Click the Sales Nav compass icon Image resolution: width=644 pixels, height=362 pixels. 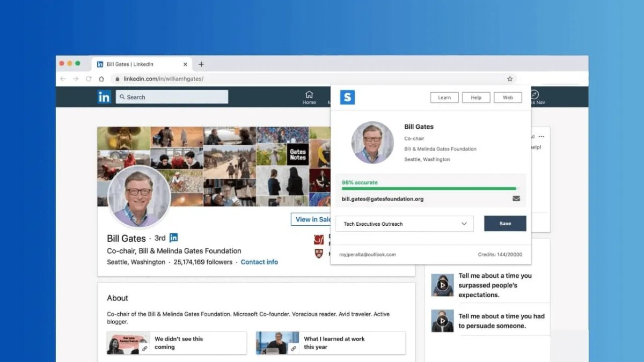click(x=535, y=94)
